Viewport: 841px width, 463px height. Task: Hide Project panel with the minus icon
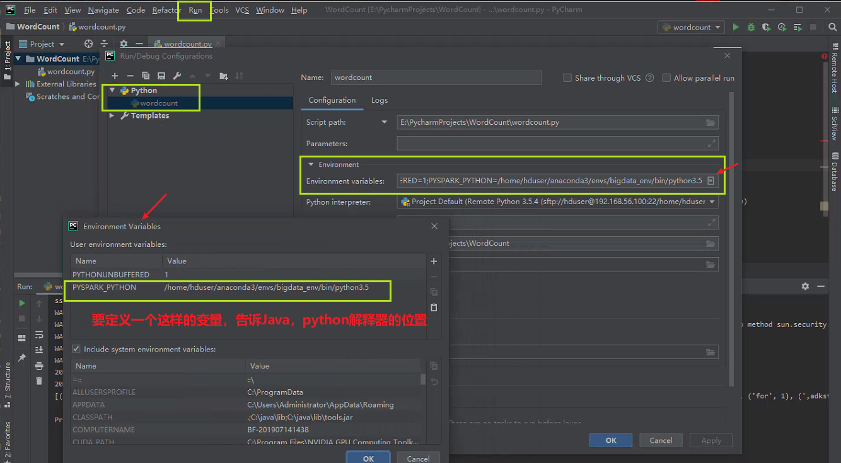[x=139, y=44]
